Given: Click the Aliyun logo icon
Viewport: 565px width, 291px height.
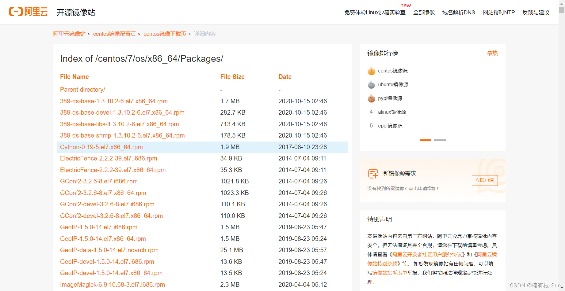Looking at the screenshot, I should (x=28, y=12).
